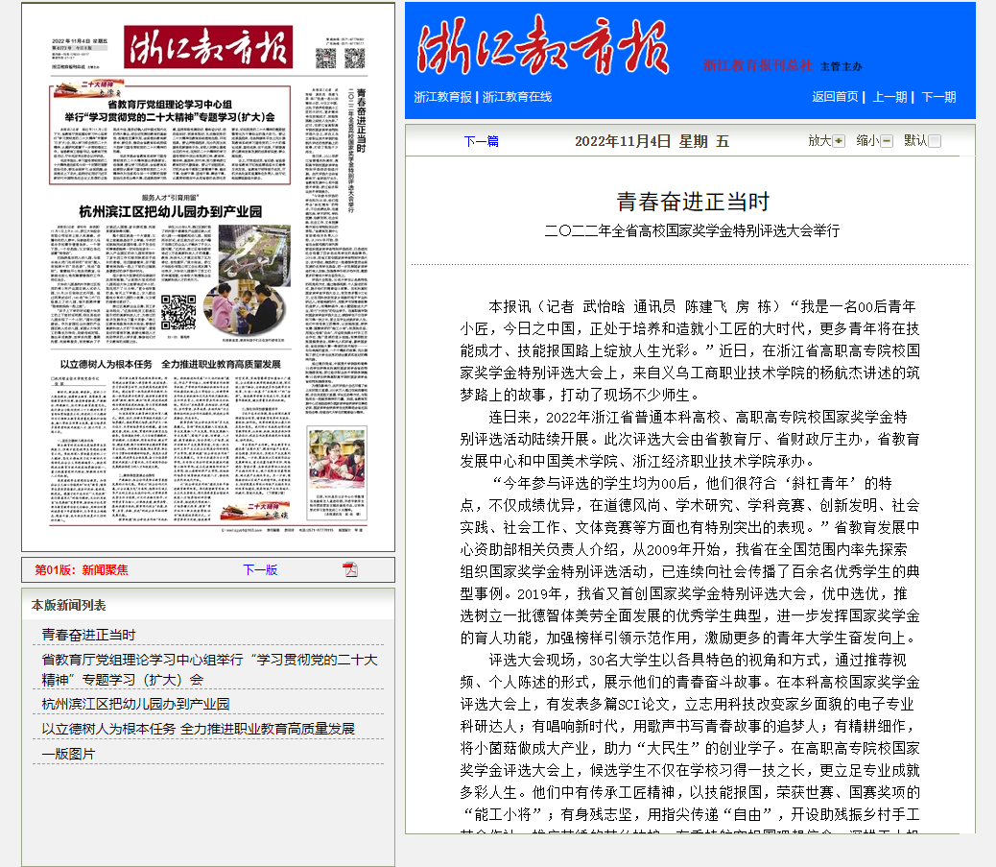The width and height of the screenshot is (996, 867).
Task: Click 杭州滨江区 headline on newspaper page thumbnail
Action: point(170,211)
